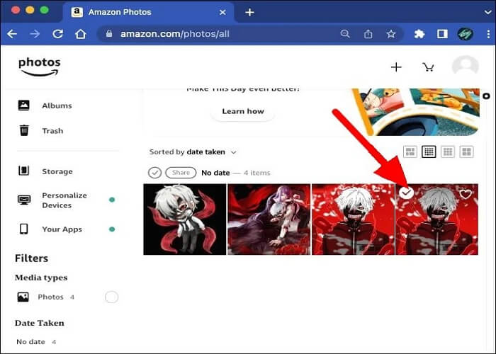The image size is (496, 354).
Task: Close the Amazon Photos tab
Action: pos(222,12)
